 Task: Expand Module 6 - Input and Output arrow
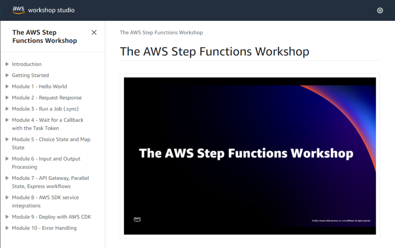(x=7, y=158)
